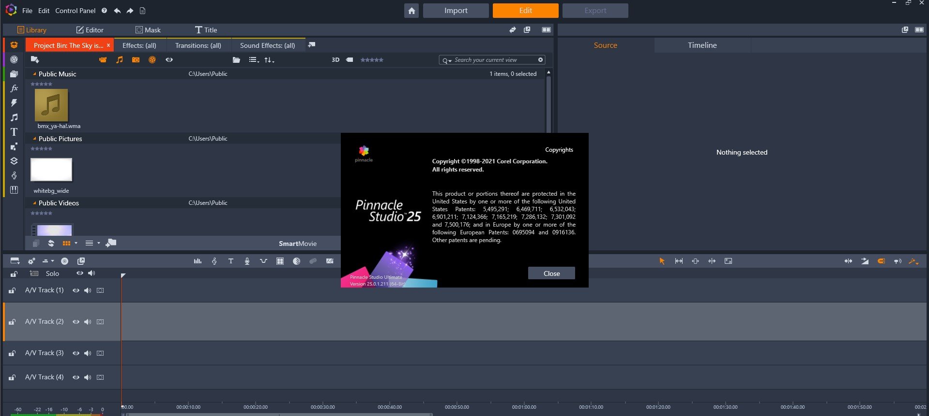Open the library view mode dropdown
The height and width of the screenshot is (416, 929).
(x=254, y=60)
